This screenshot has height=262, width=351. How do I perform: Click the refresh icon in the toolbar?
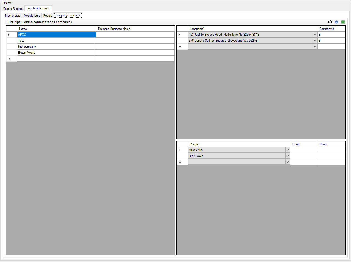tap(330, 22)
